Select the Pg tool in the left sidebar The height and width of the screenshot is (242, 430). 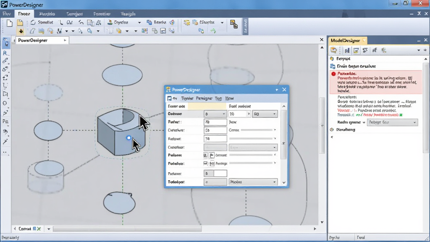click(5, 121)
